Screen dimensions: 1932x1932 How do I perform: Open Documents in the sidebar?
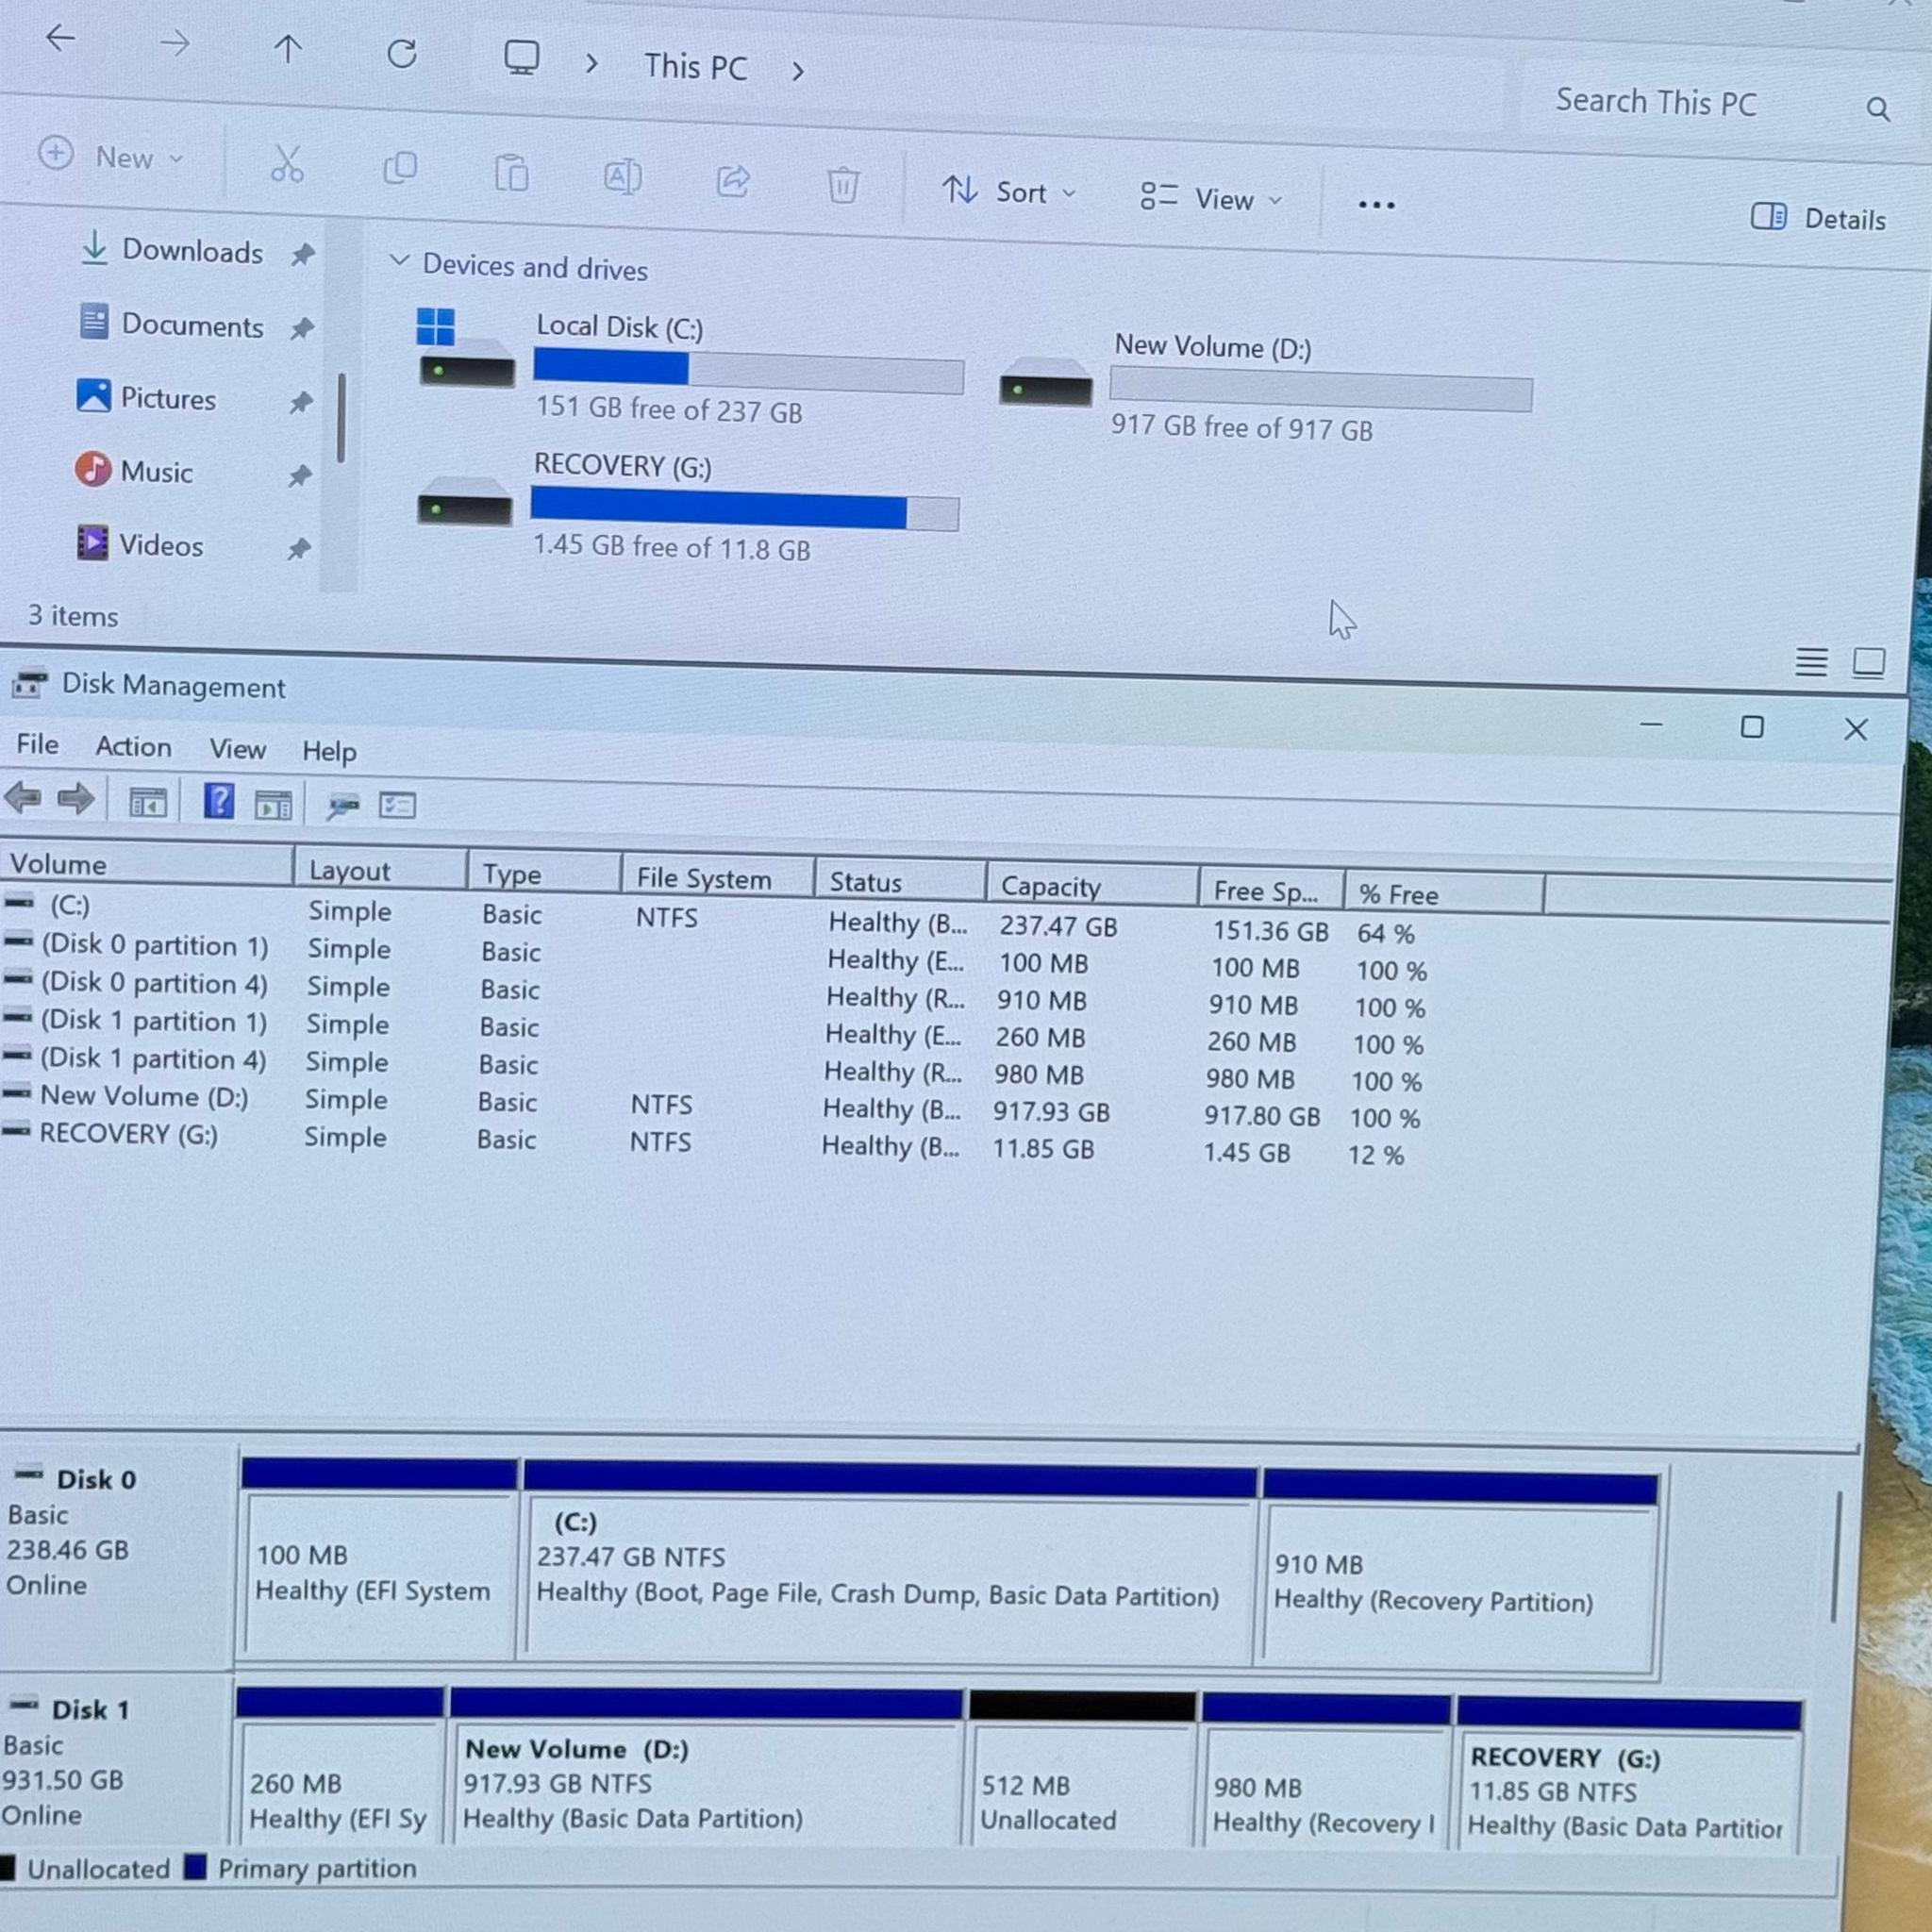click(172, 325)
